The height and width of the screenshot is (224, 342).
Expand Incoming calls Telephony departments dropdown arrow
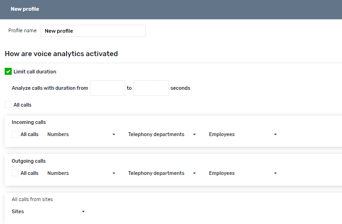(x=194, y=135)
